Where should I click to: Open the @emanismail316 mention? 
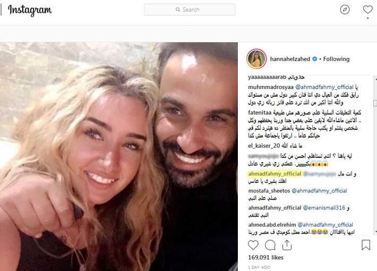(324, 208)
